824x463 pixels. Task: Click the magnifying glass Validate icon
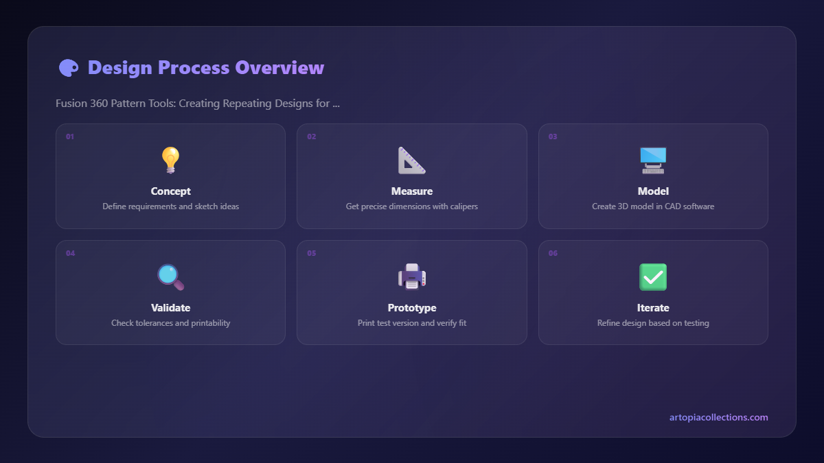(x=170, y=277)
